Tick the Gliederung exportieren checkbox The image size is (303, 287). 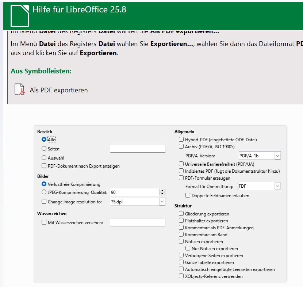[x=181, y=214]
